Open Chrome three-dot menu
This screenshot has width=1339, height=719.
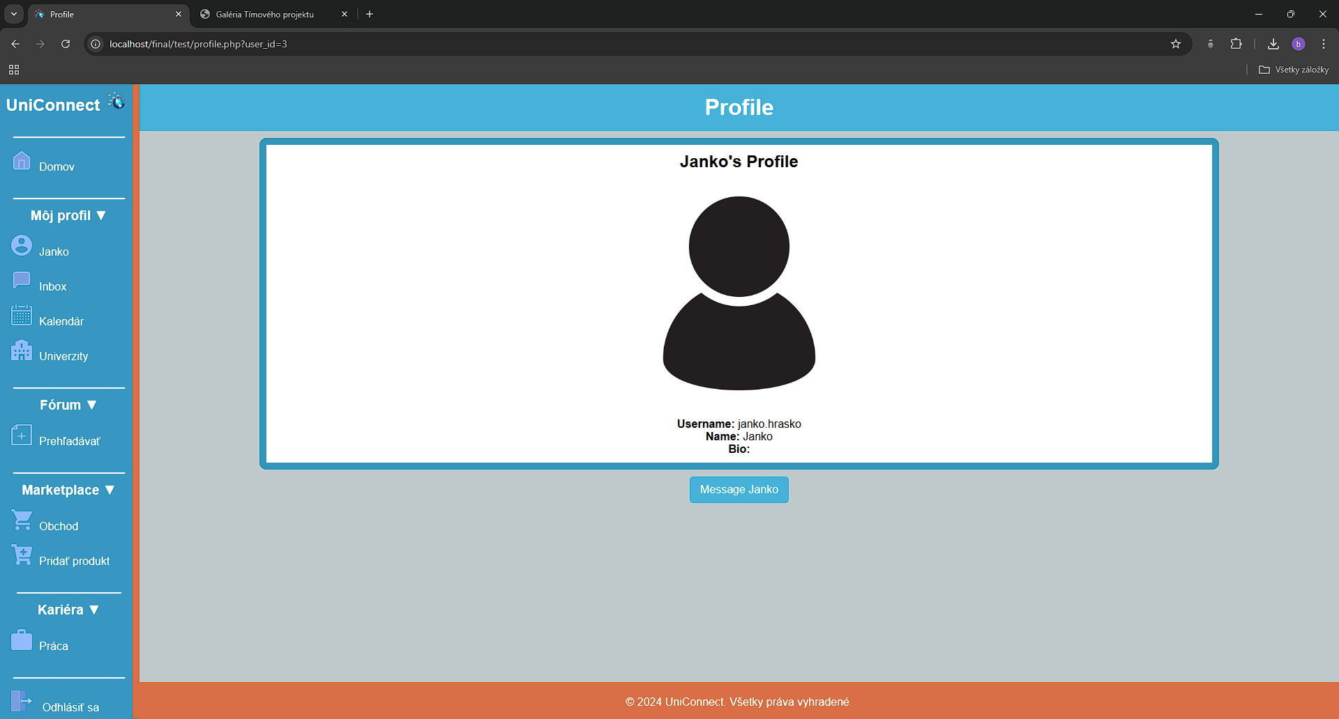pyautogui.click(x=1324, y=44)
